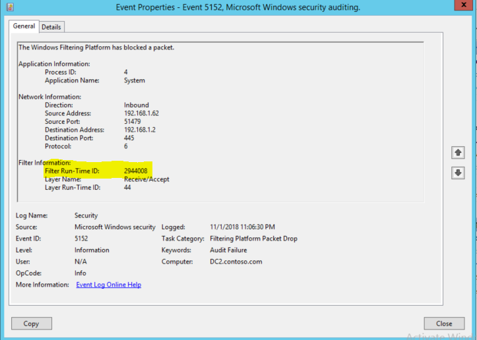Open the Event Log Online Help link
Screen dimensions: 477x340
tap(108, 285)
